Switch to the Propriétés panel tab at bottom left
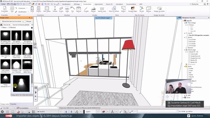This screenshot has height=118, width=210. click(x=13, y=104)
